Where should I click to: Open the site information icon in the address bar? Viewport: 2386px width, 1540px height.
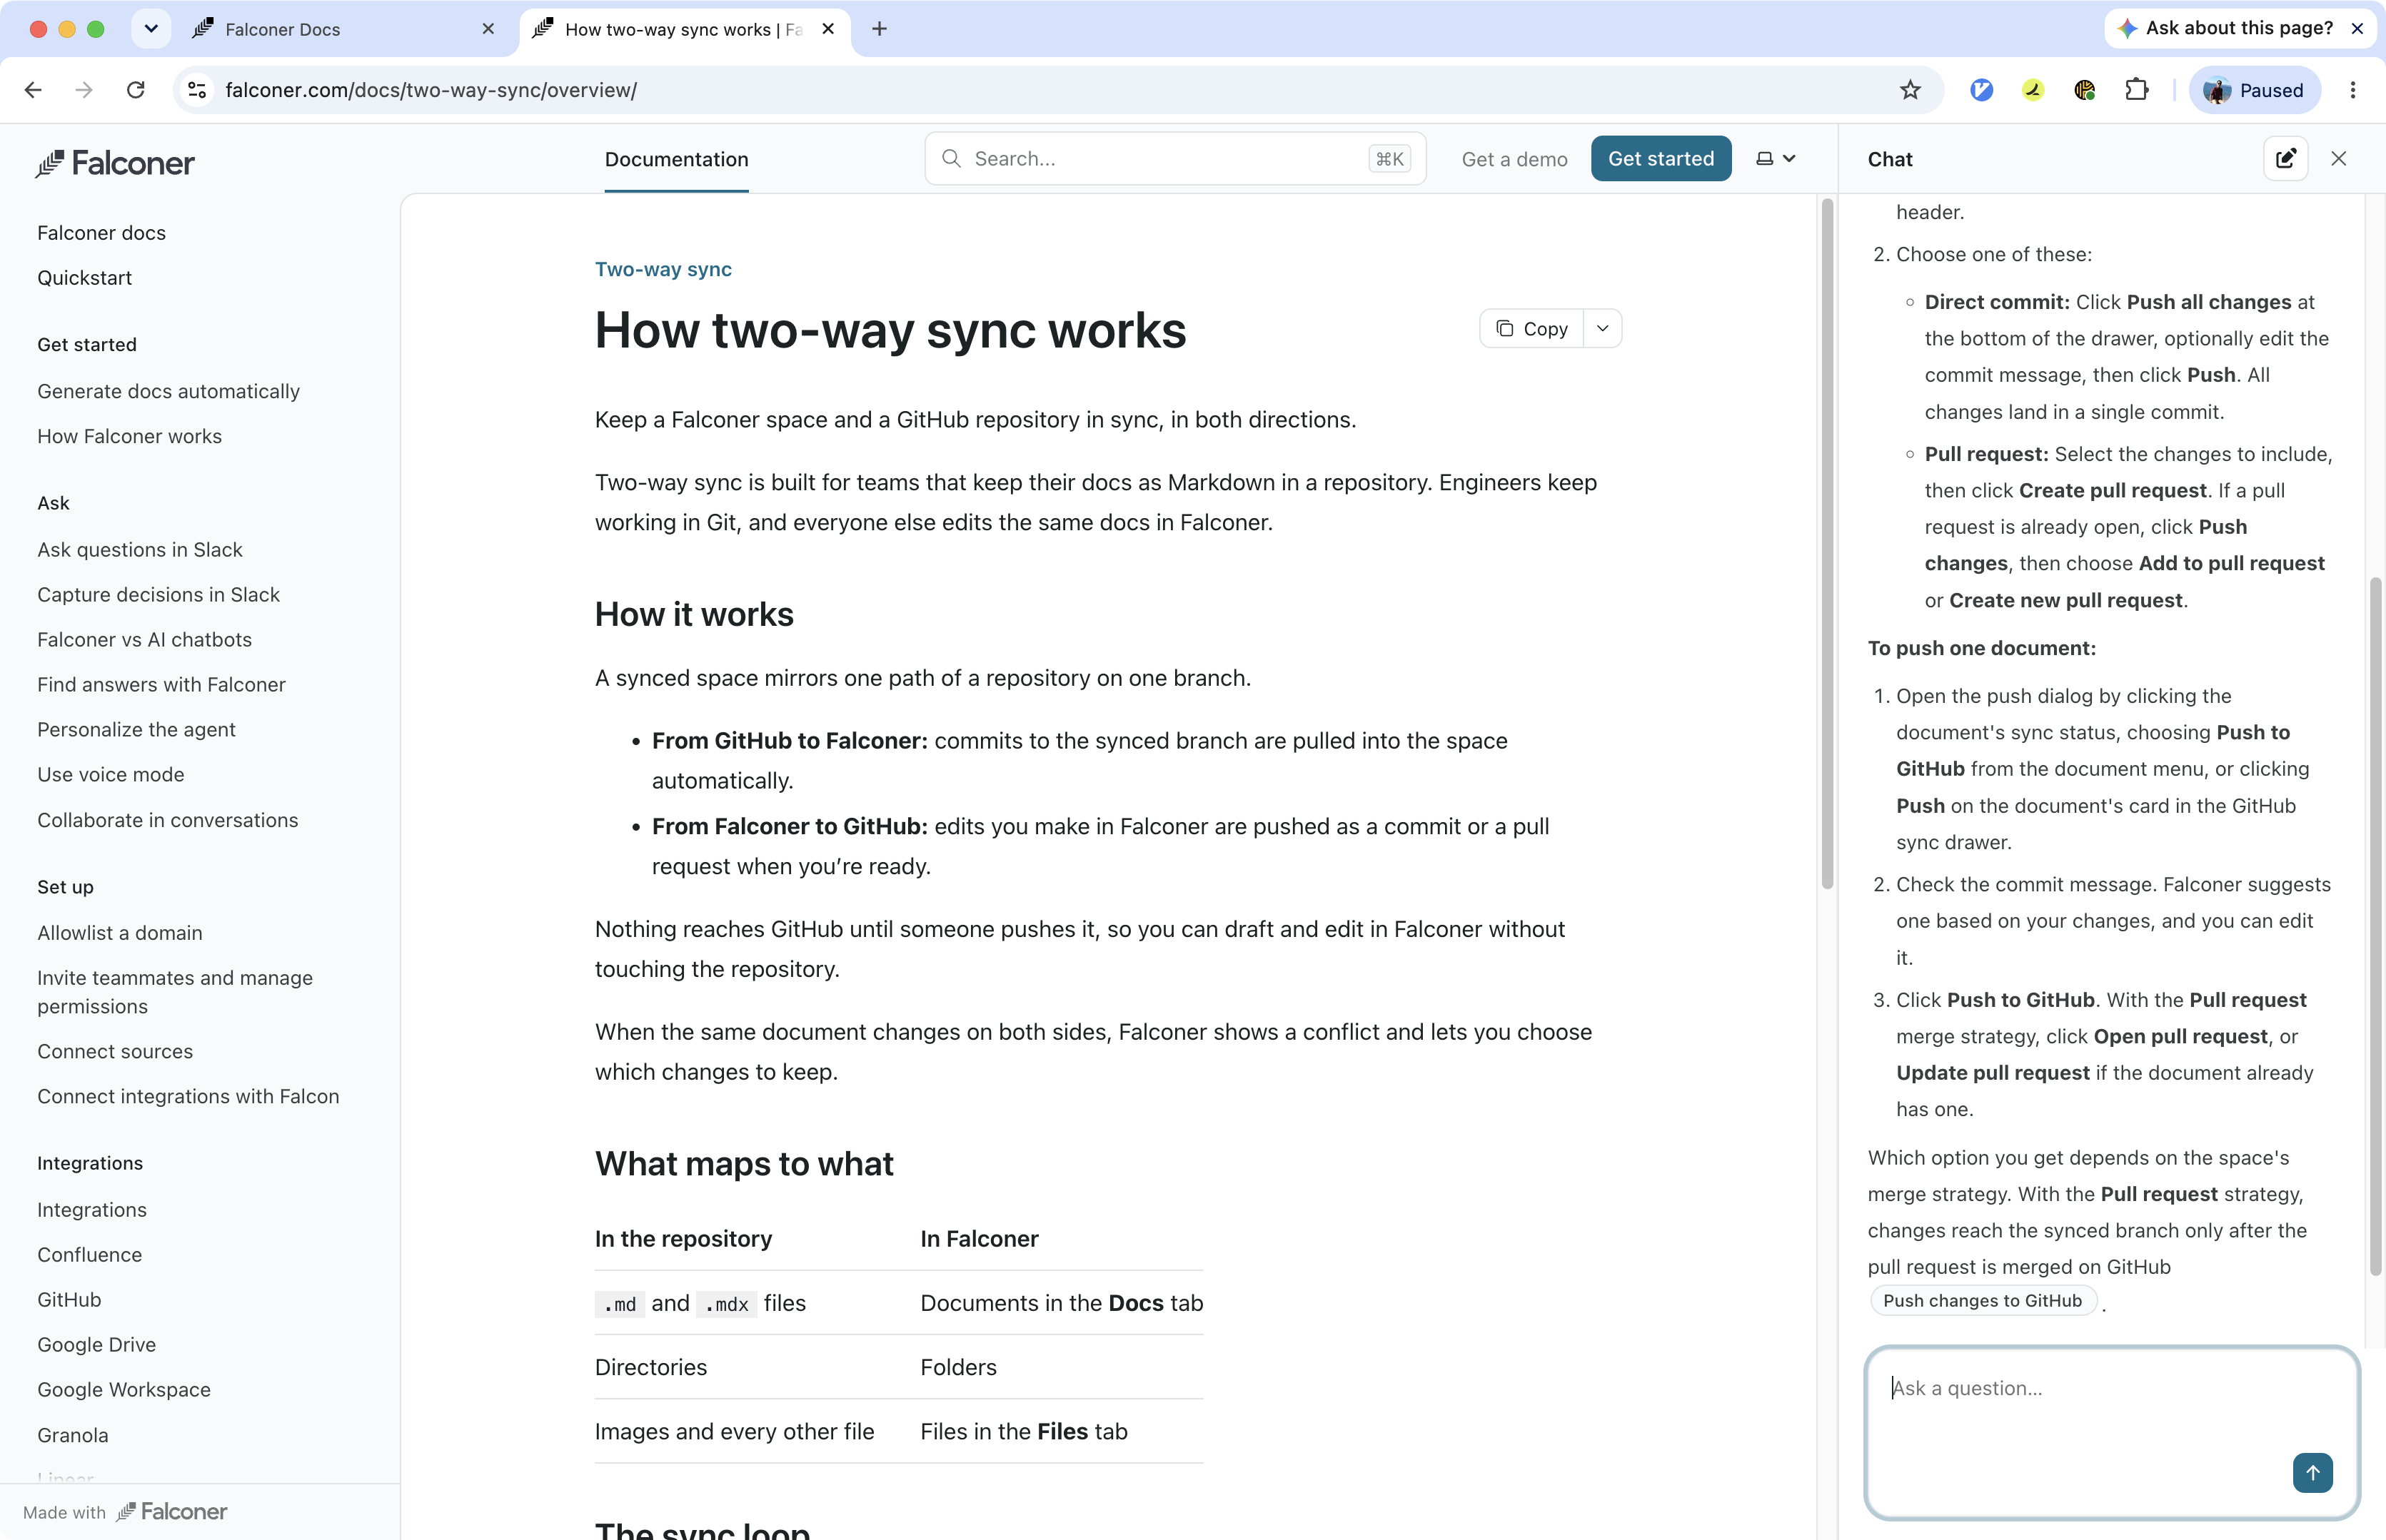[197, 90]
